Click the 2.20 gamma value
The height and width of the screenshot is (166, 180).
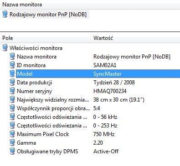click(x=98, y=143)
